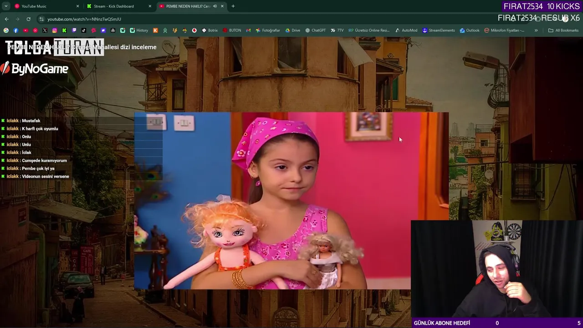Open the YouTube bookmark icon
583x328 pixels.
26,30
